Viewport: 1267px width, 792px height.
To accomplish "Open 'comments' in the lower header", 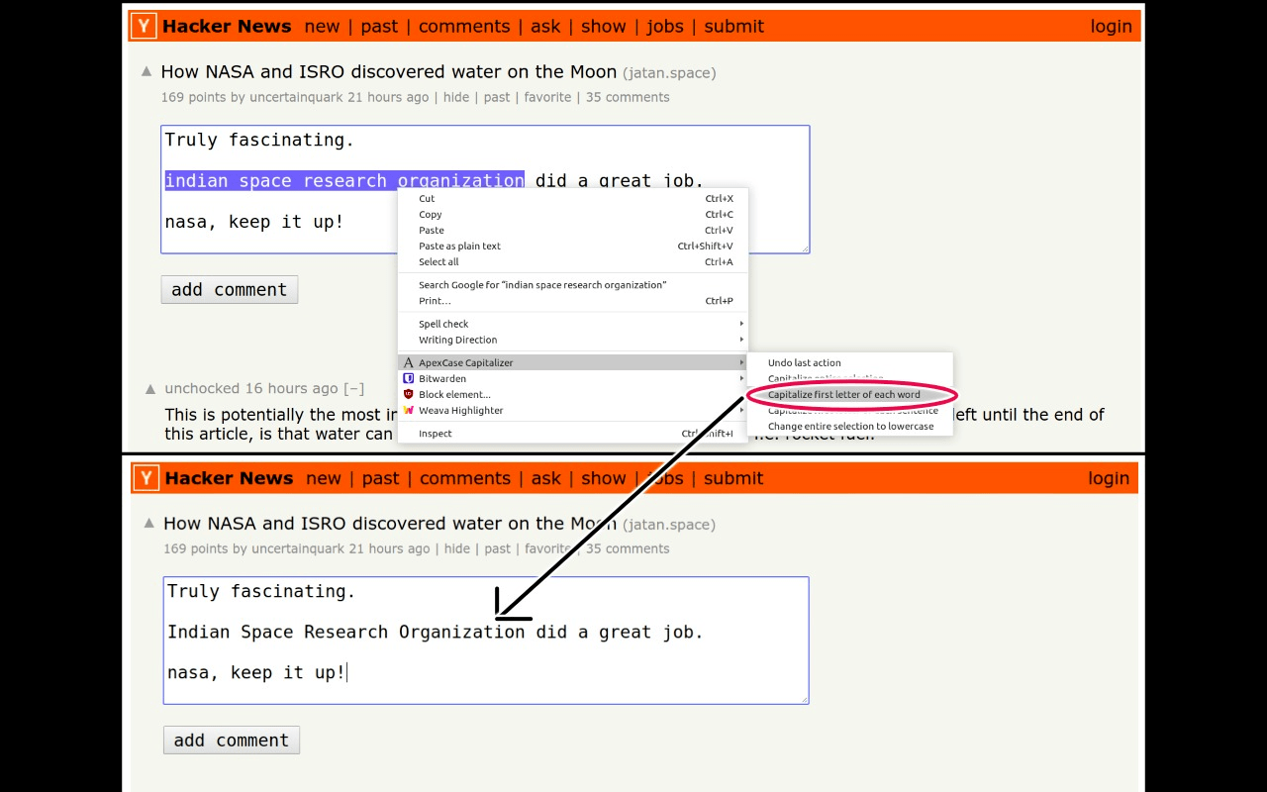I will tap(465, 478).
